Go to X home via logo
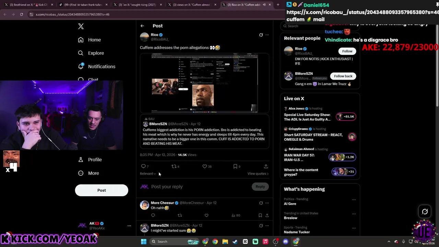The width and height of the screenshot is (439, 247). click(81, 26)
